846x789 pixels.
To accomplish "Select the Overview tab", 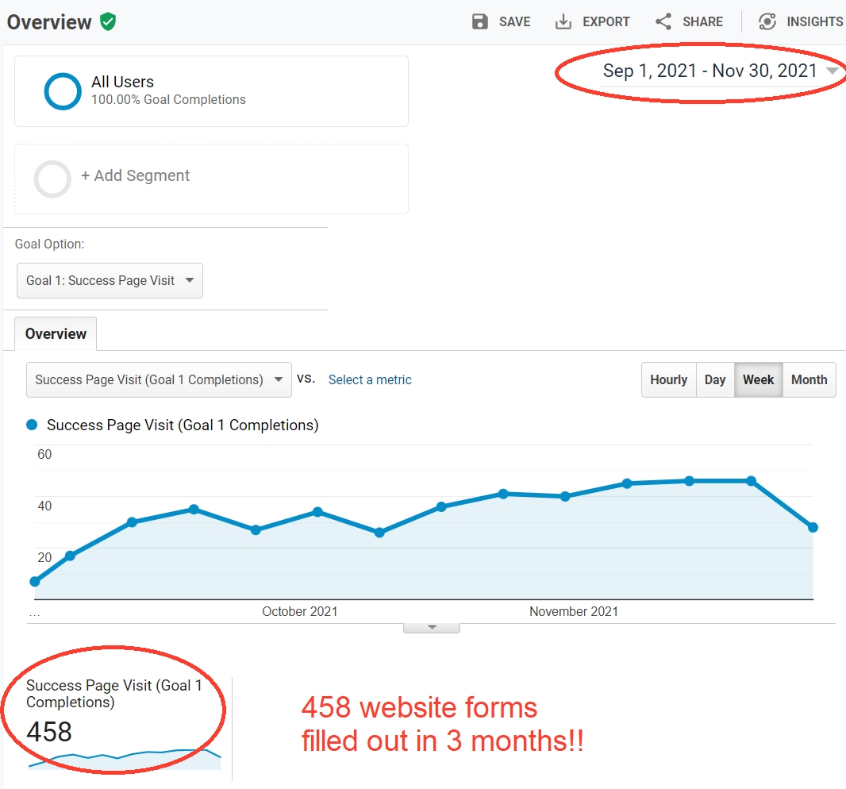I will (x=56, y=334).
